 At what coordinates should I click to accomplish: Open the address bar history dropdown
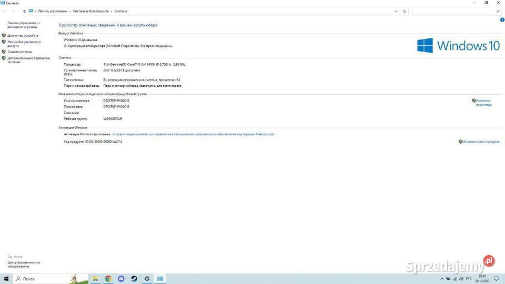click(x=396, y=11)
